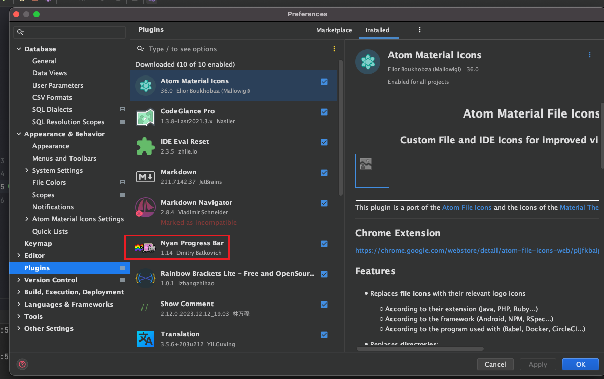Click the Translation plugin icon
Screen dimensions: 604x379
pyautogui.click(x=146, y=338)
